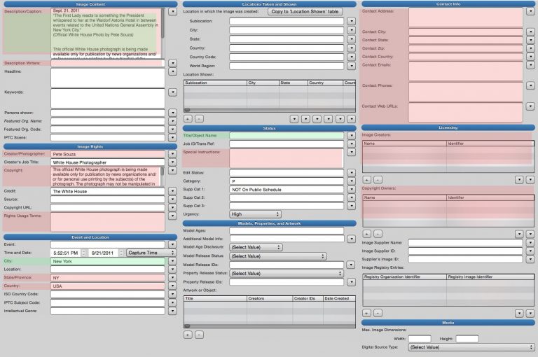Click minus button under Location Shown table
Viewport: 538px width, 357px height.
(x=198, y=119)
